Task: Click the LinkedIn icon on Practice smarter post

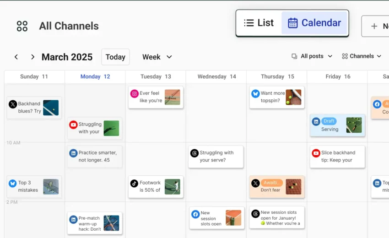Action: tap(73, 153)
